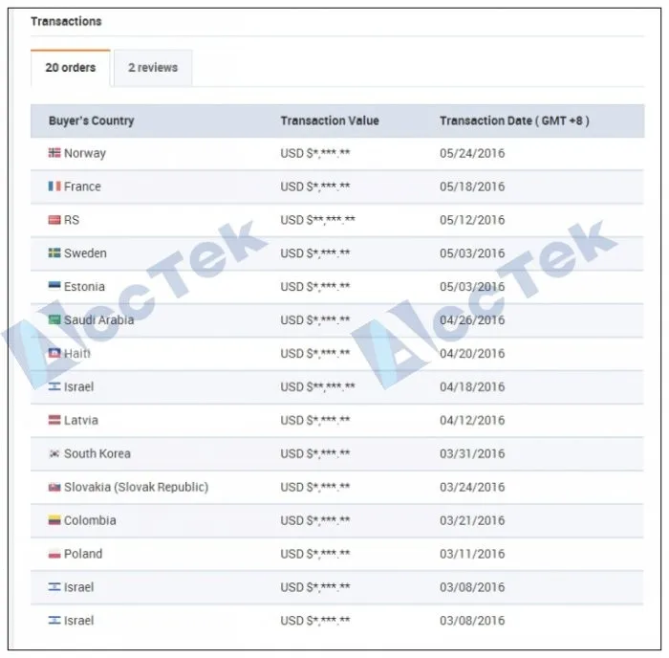Image resolution: width=669 pixels, height=658 pixels.
Task: Click the Sweden flag icon
Action: click(54, 253)
